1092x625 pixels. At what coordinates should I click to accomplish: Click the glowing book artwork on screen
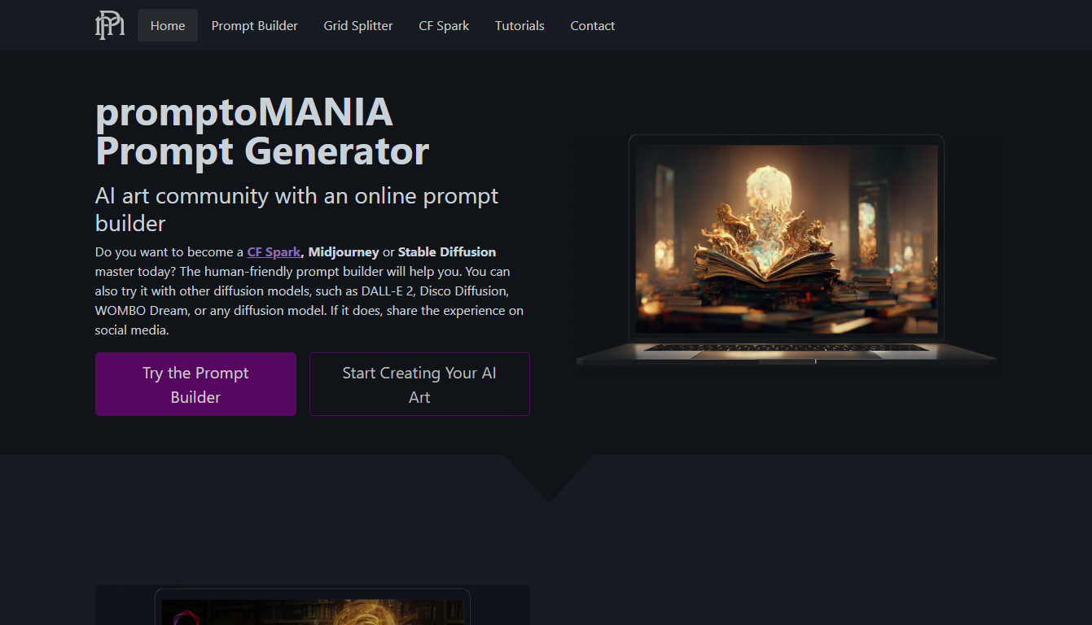pos(787,239)
